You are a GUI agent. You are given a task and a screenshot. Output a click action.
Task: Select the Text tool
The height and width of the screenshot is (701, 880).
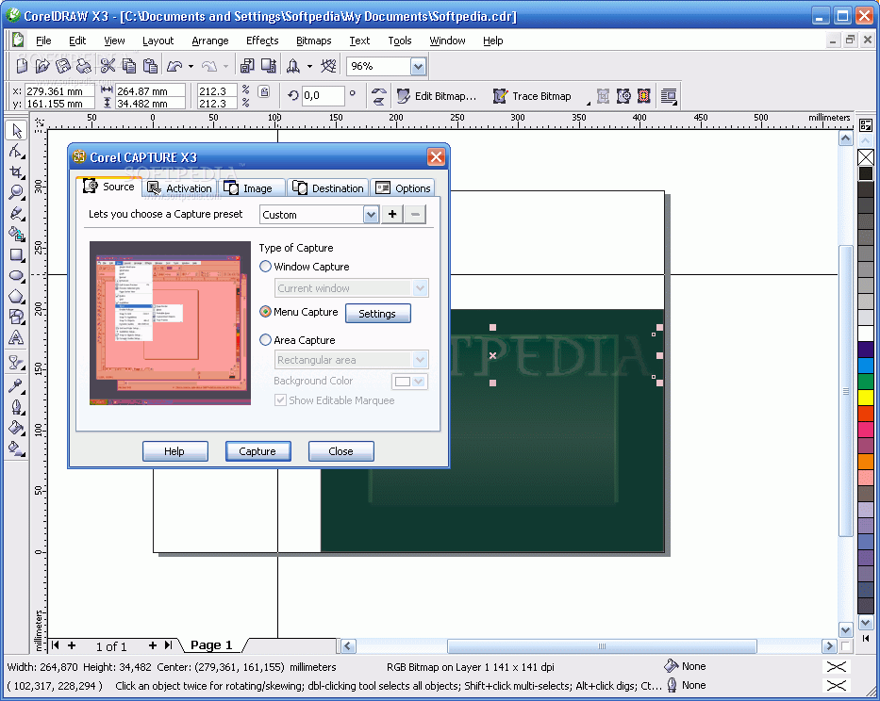16,338
